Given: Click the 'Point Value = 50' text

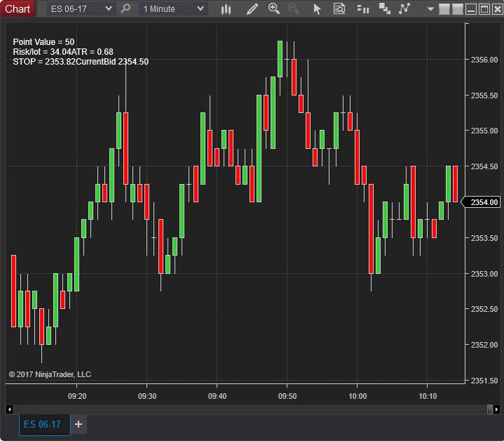Looking at the screenshot, I should coord(43,42).
